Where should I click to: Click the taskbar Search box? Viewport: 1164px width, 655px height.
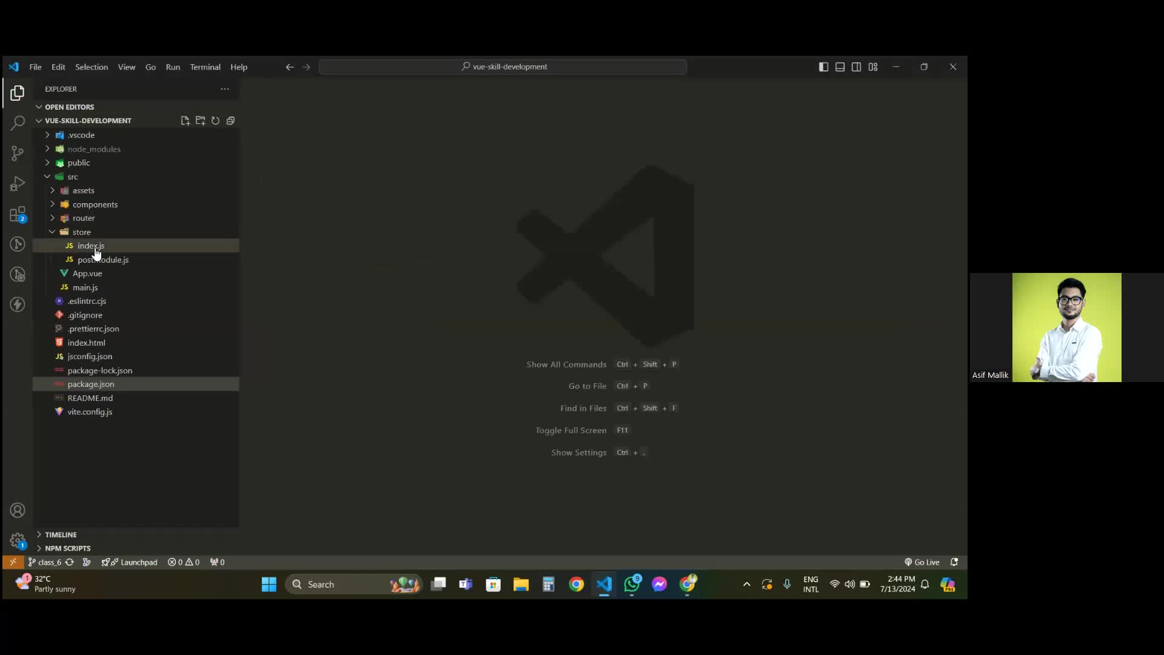pos(354,584)
